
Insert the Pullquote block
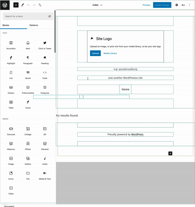45,90
